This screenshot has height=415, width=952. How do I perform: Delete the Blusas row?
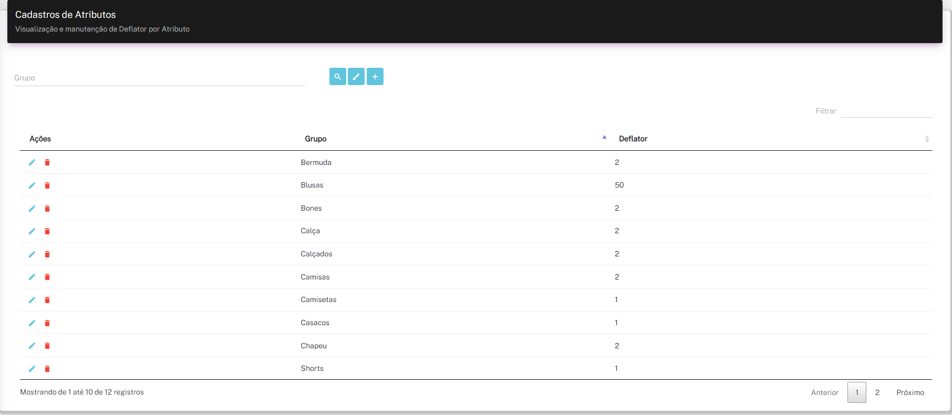click(x=47, y=185)
